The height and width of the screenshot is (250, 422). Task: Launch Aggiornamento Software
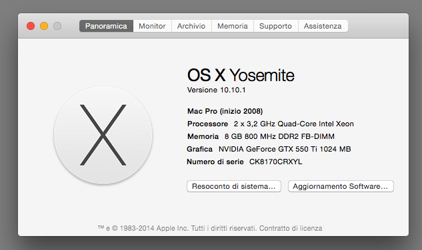341,186
